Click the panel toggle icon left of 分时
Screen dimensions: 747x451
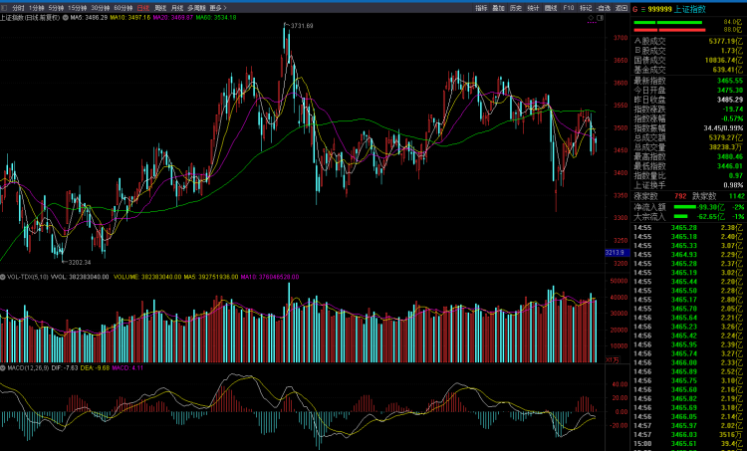click(x=4, y=8)
